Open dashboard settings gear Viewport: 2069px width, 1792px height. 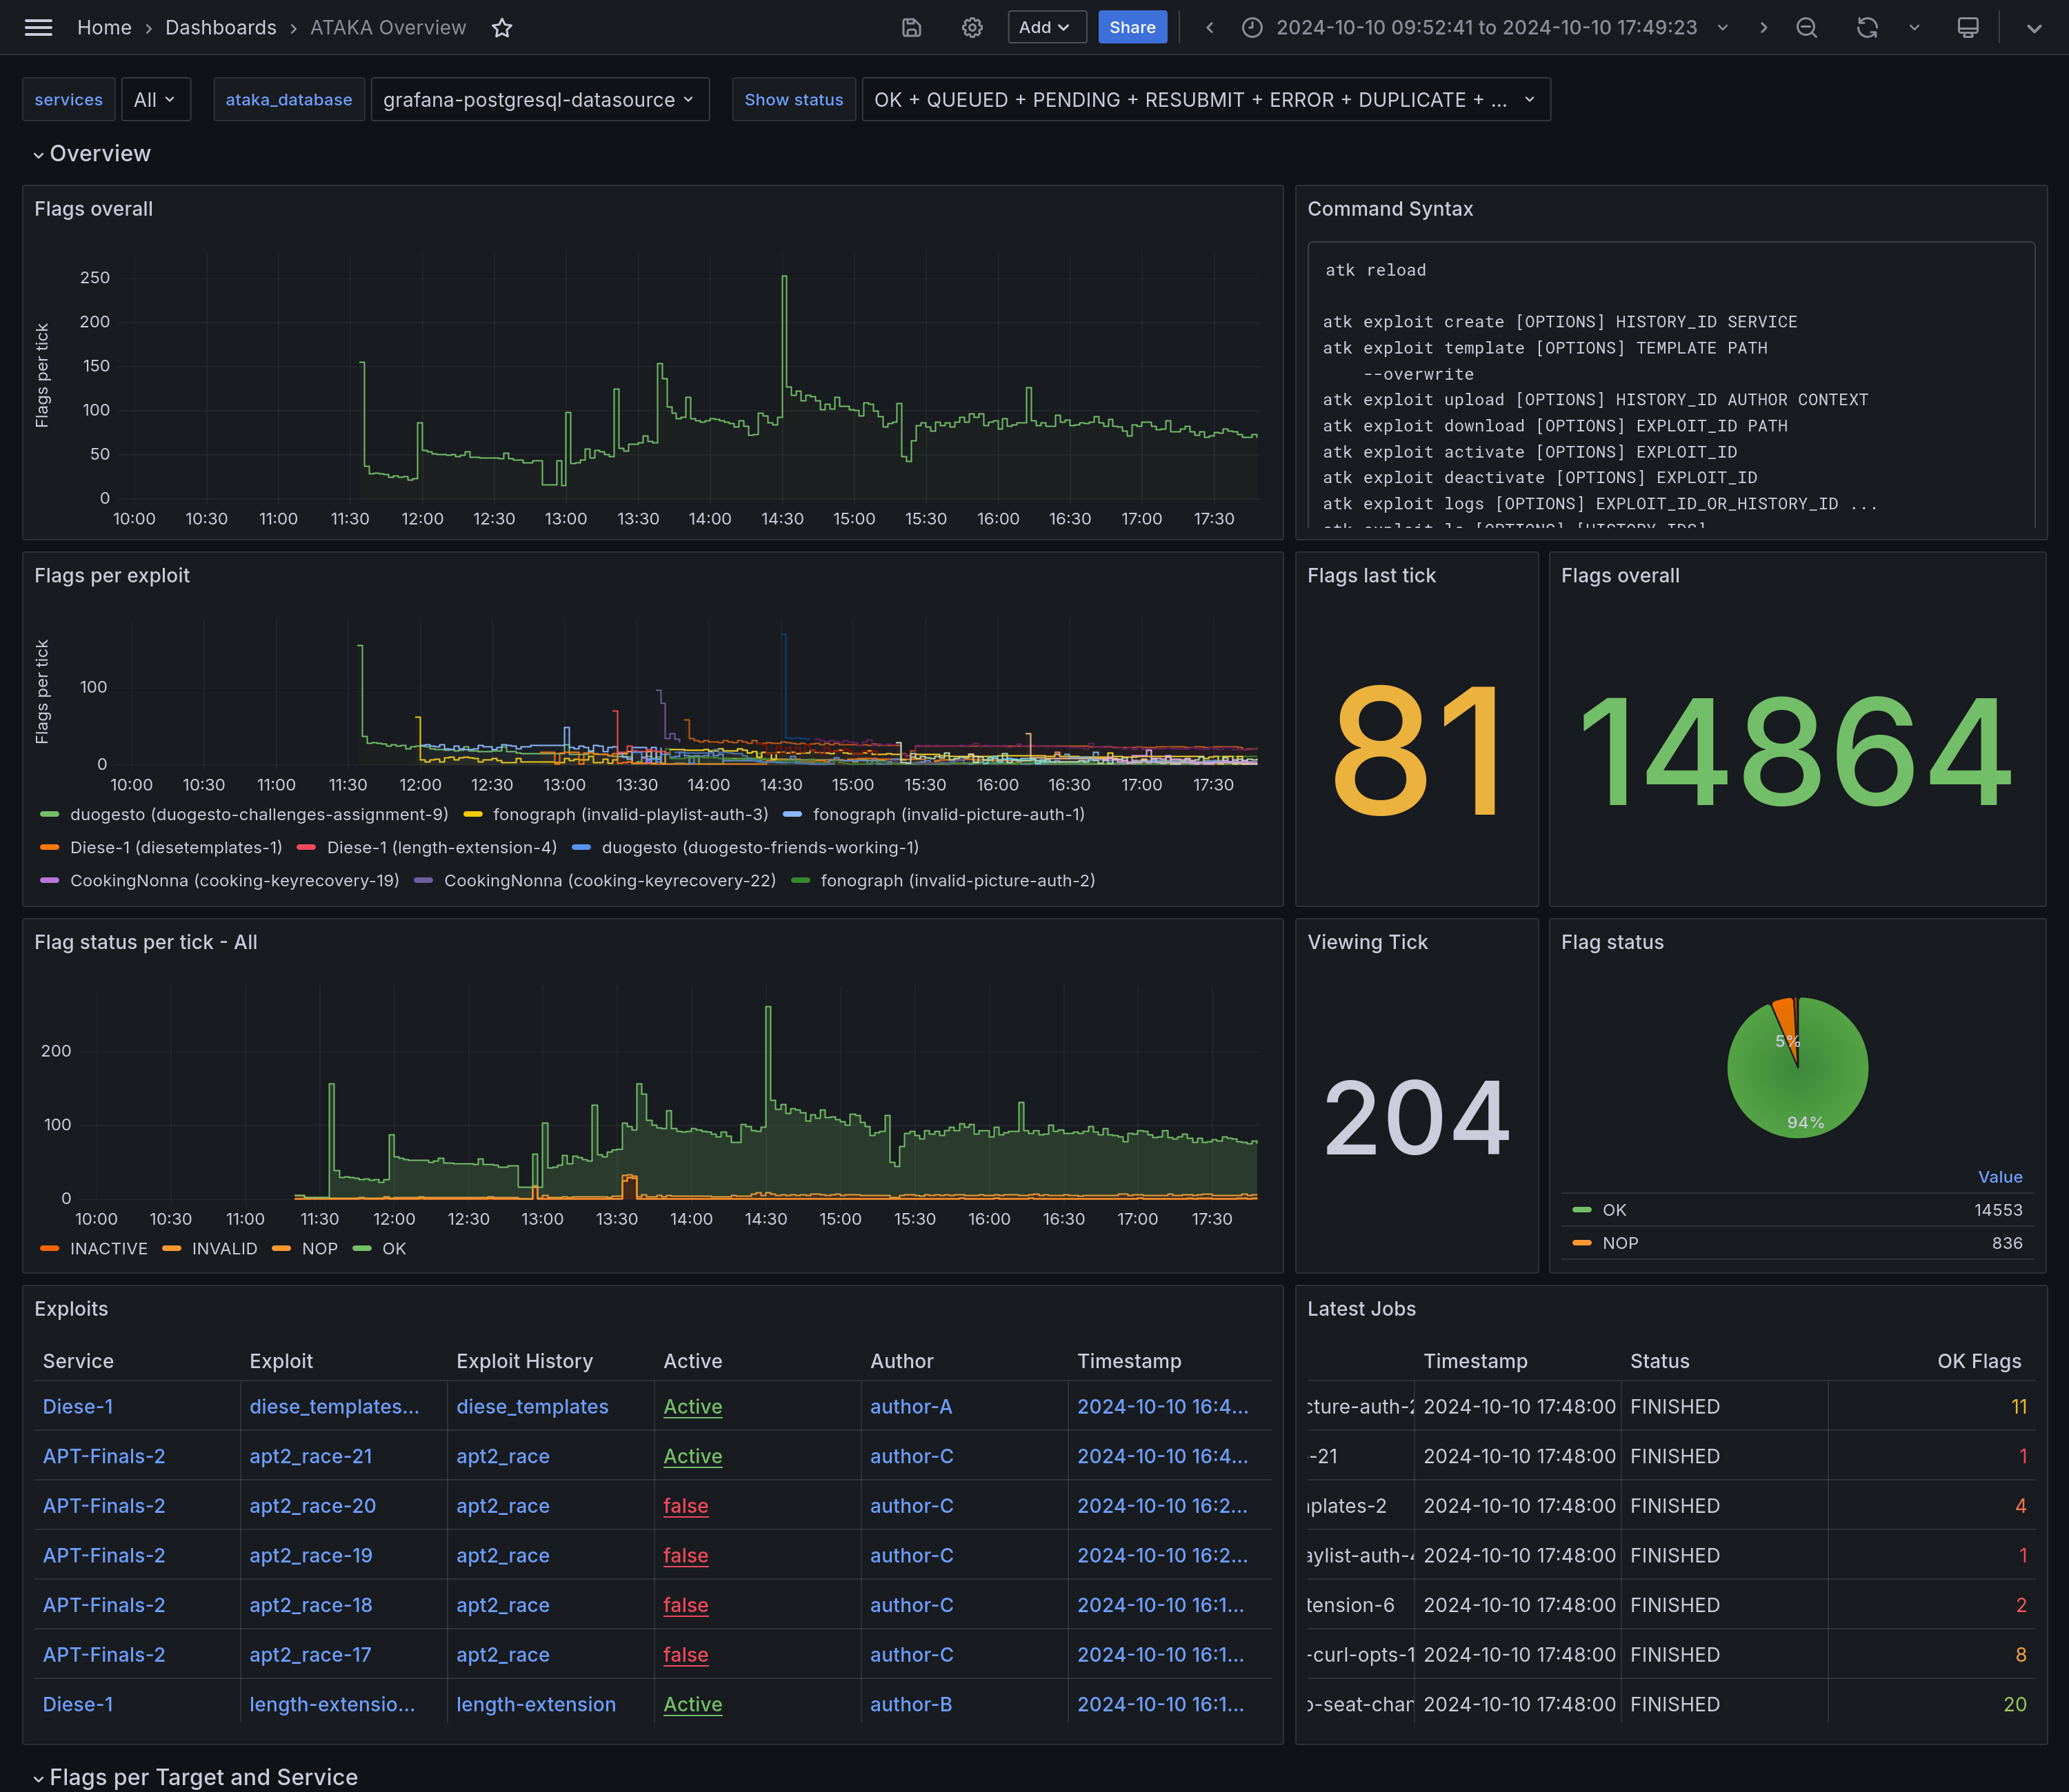point(972,28)
